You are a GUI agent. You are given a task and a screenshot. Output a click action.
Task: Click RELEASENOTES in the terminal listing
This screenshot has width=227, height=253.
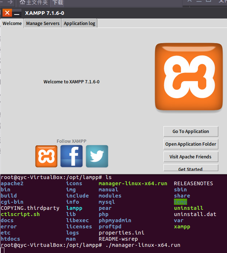193,183
